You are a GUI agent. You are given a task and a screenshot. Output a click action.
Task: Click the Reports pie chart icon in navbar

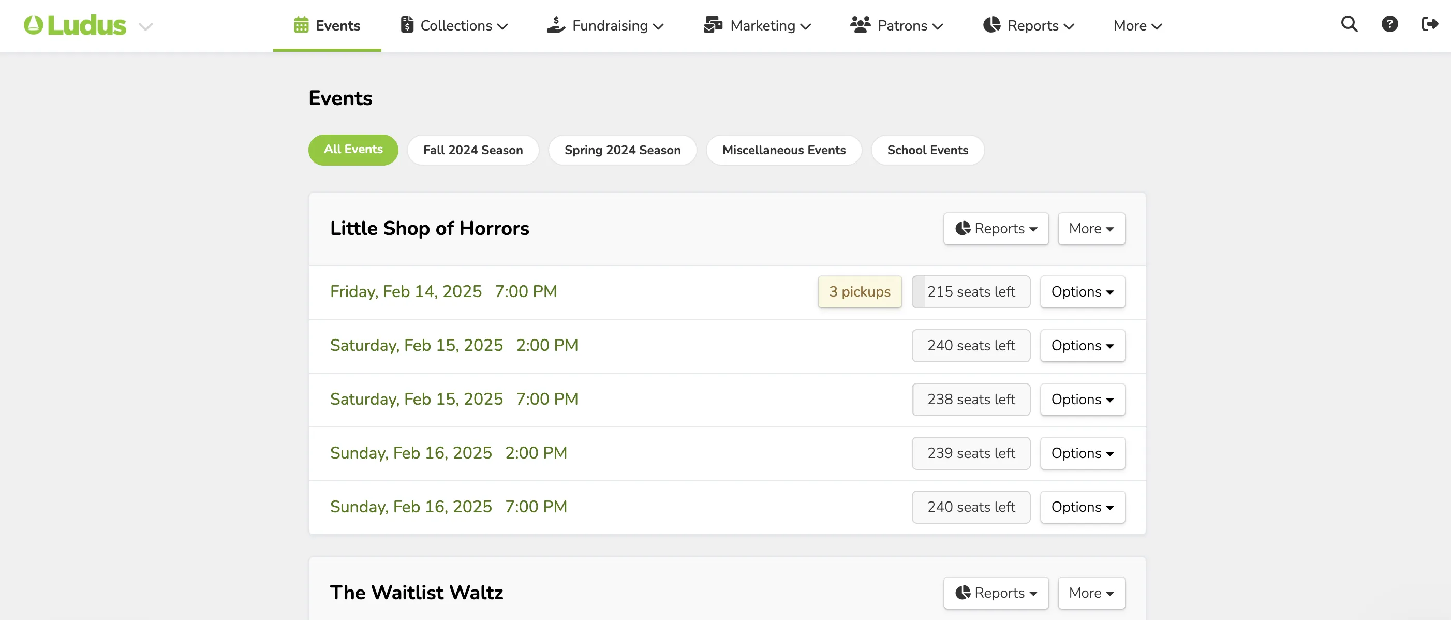point(992,25)
